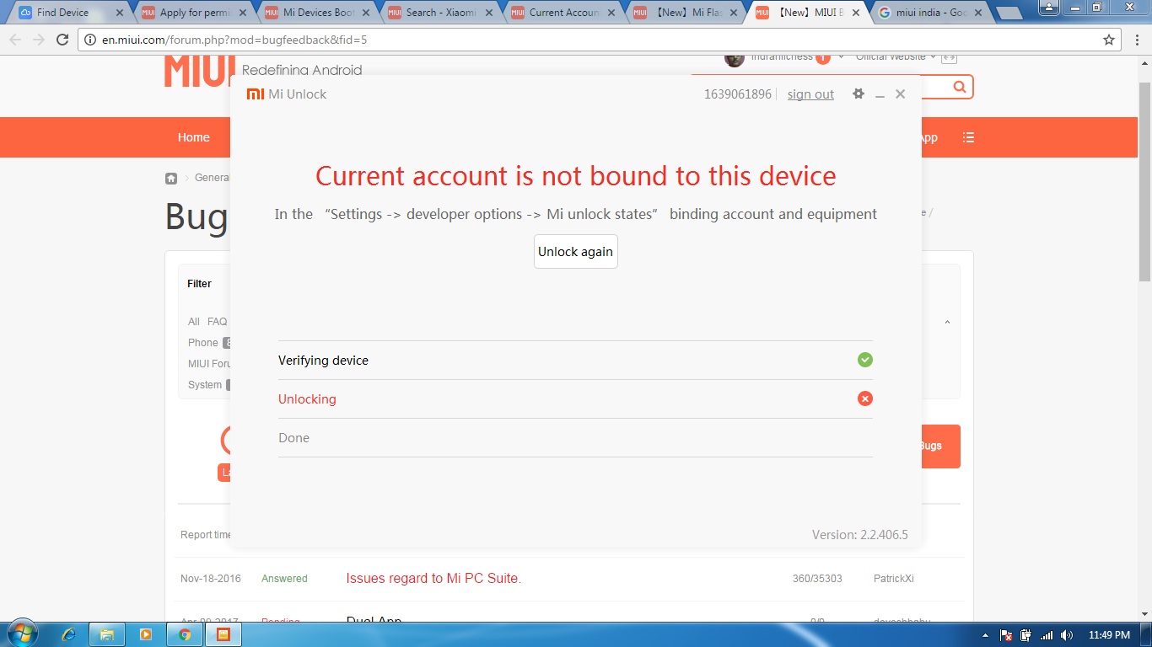Open the Chrome menu three dots
This screenshot has width=1152, height=647.
(1136, 40)
